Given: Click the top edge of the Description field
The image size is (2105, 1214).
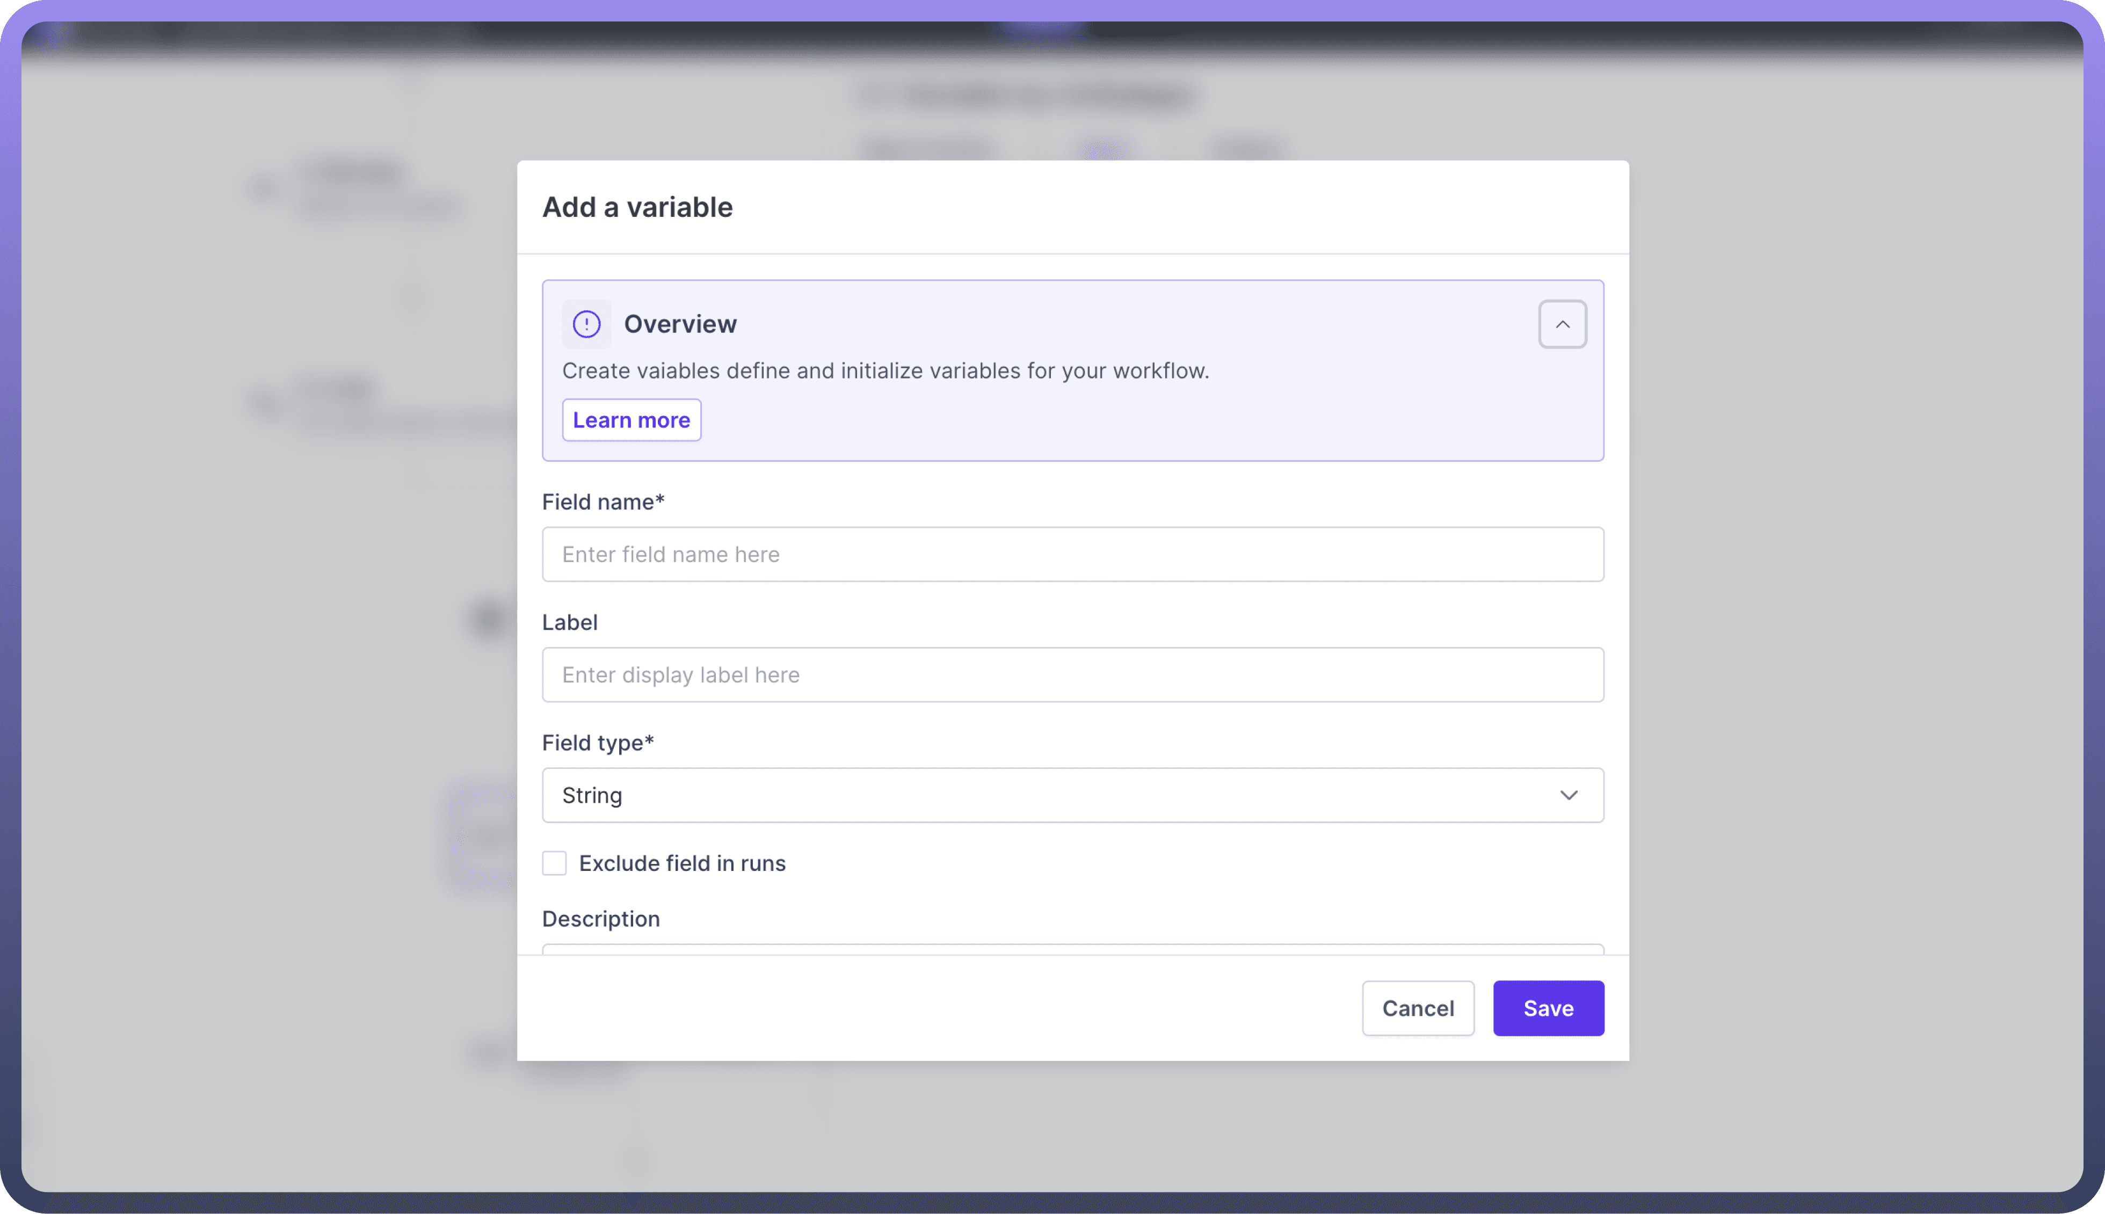Looking at the screenshot, I should pos(1072,949).
